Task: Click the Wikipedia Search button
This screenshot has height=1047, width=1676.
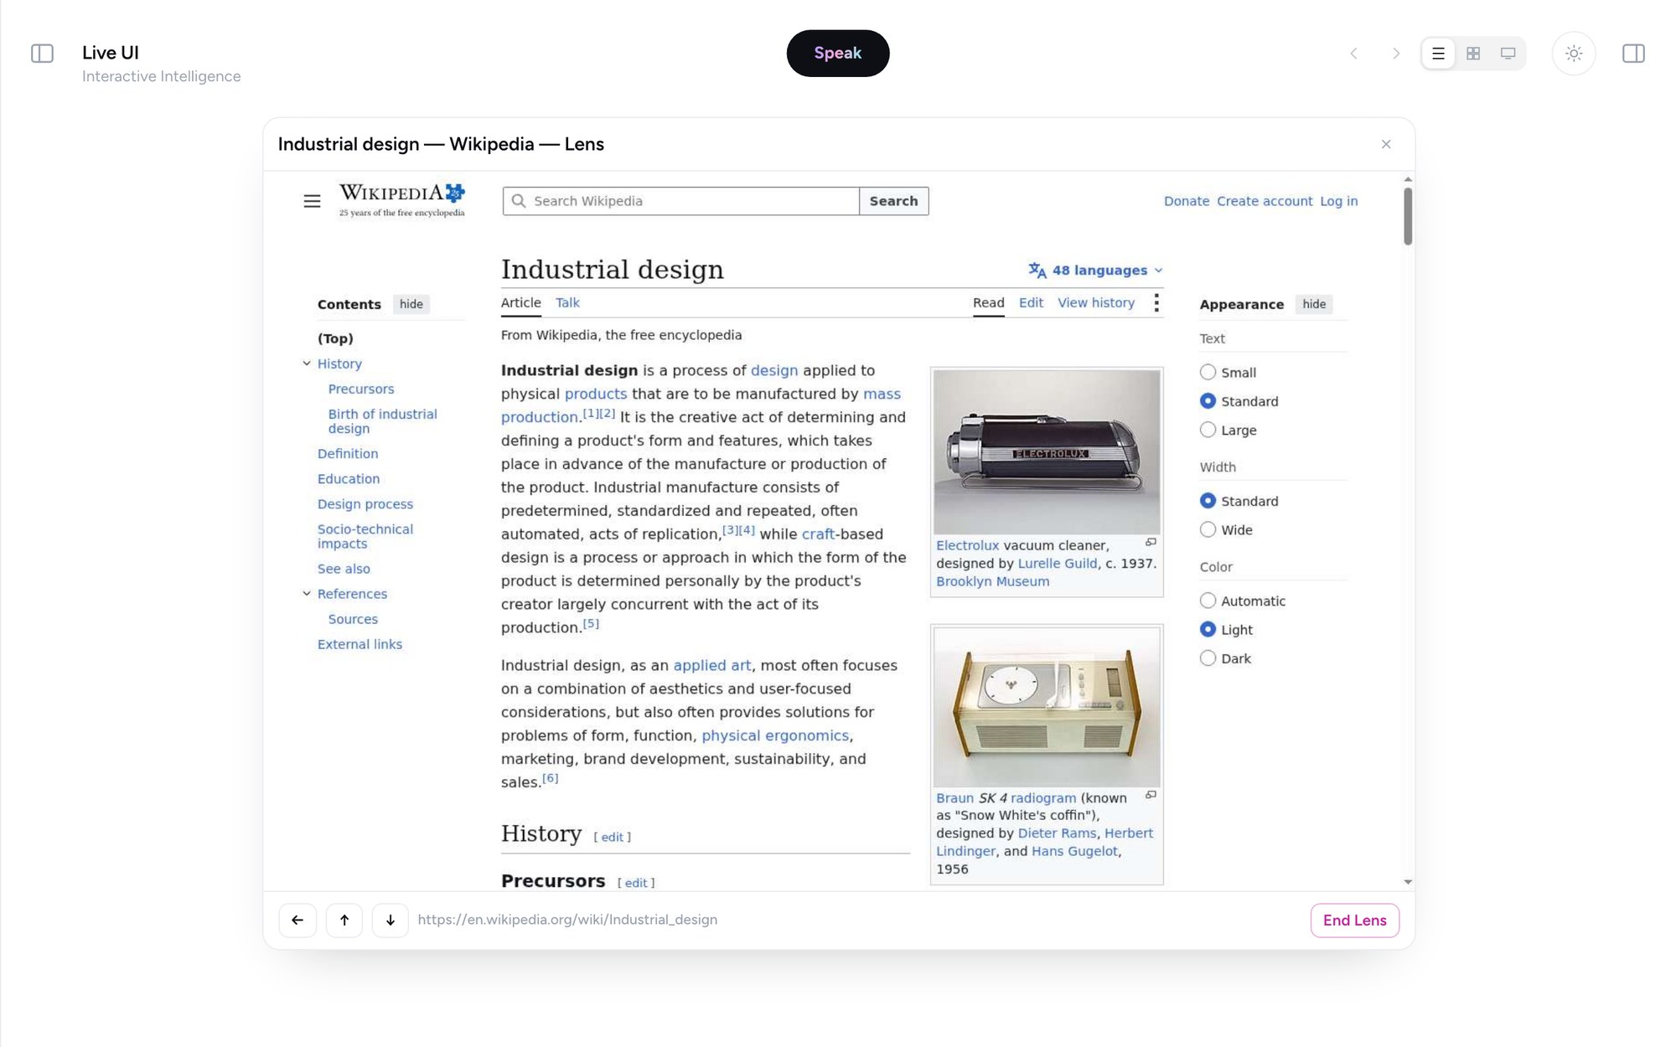Action: [893, 201]
